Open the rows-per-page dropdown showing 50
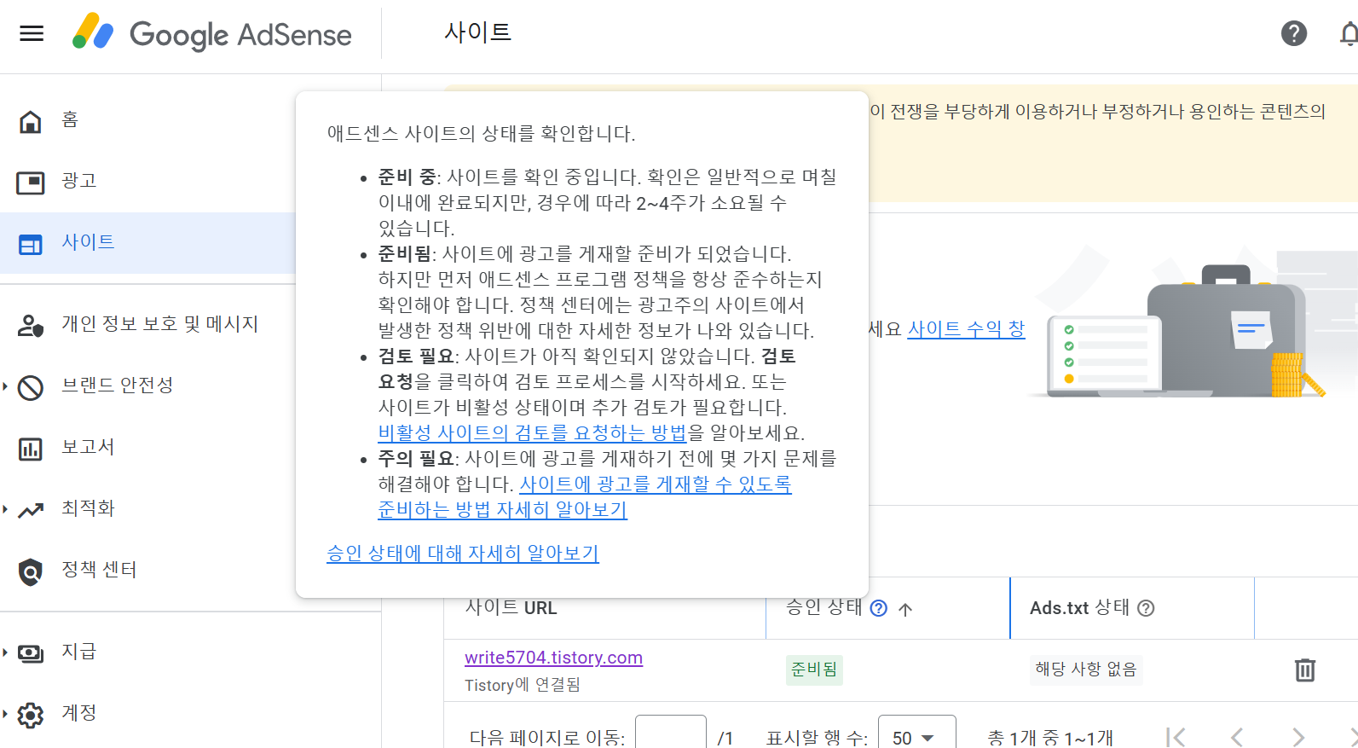The image size is (1358, 748). (916, 736)
